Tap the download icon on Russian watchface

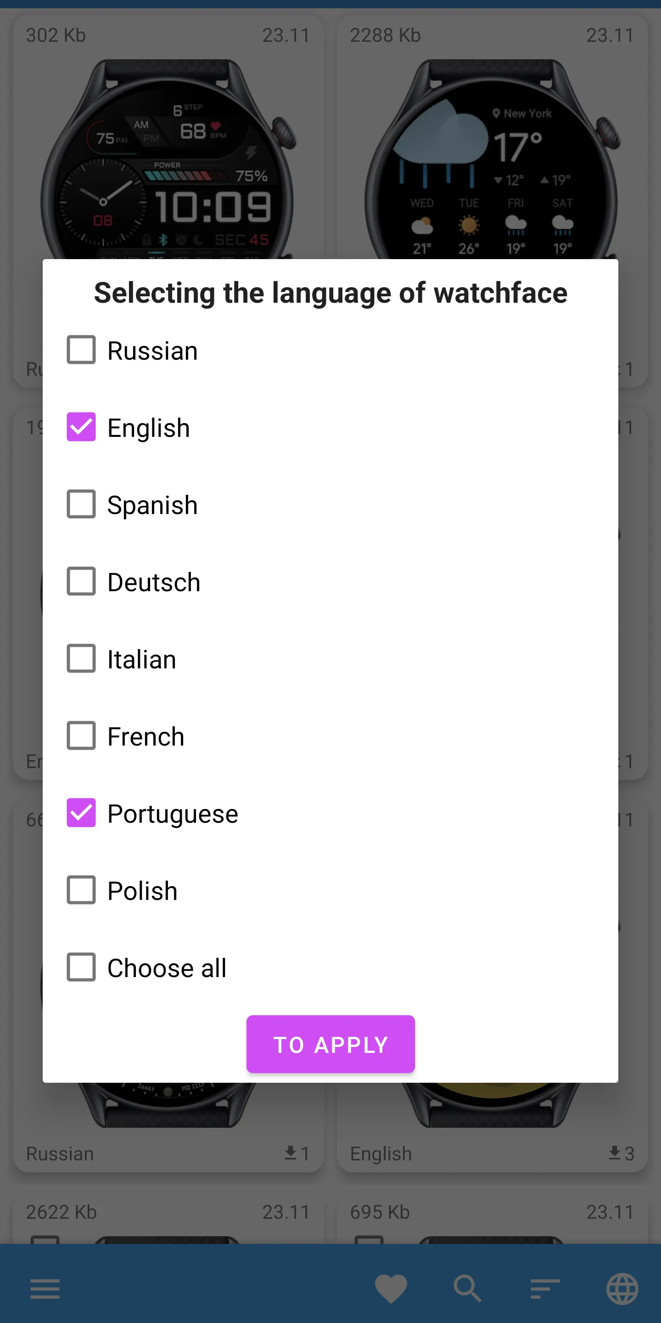pos(291,1153)
